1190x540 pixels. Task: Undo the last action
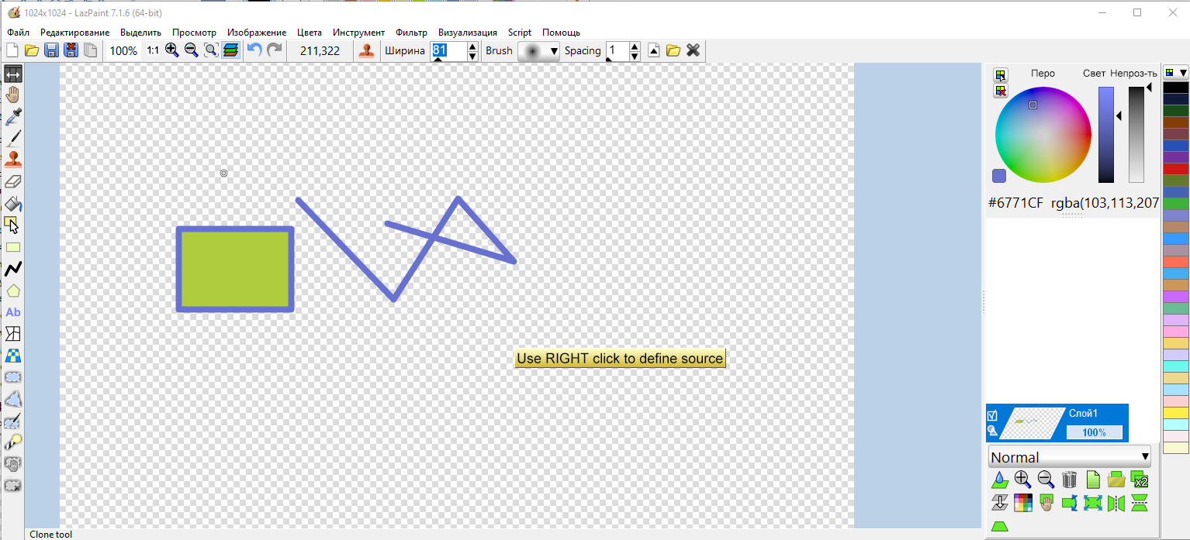point(255,50)
